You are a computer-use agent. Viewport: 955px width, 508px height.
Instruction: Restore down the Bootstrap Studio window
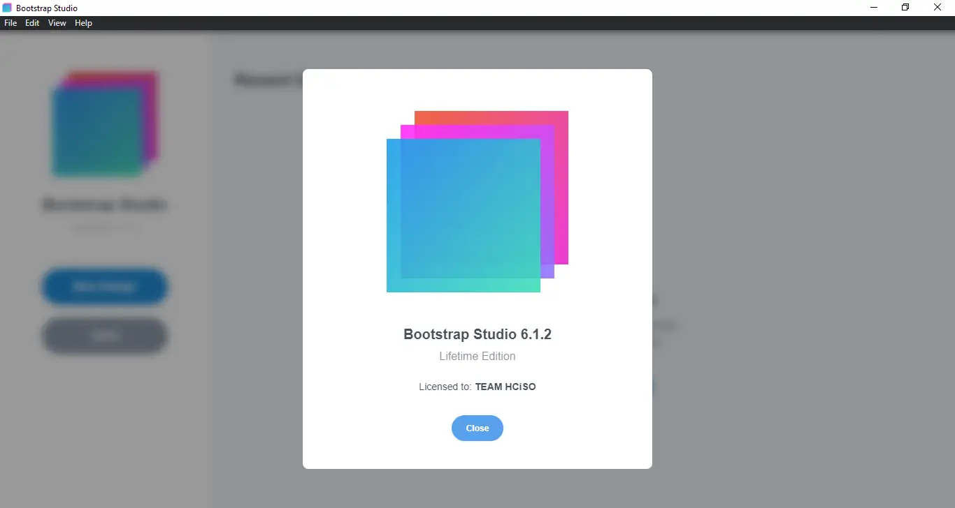point(905,8)
